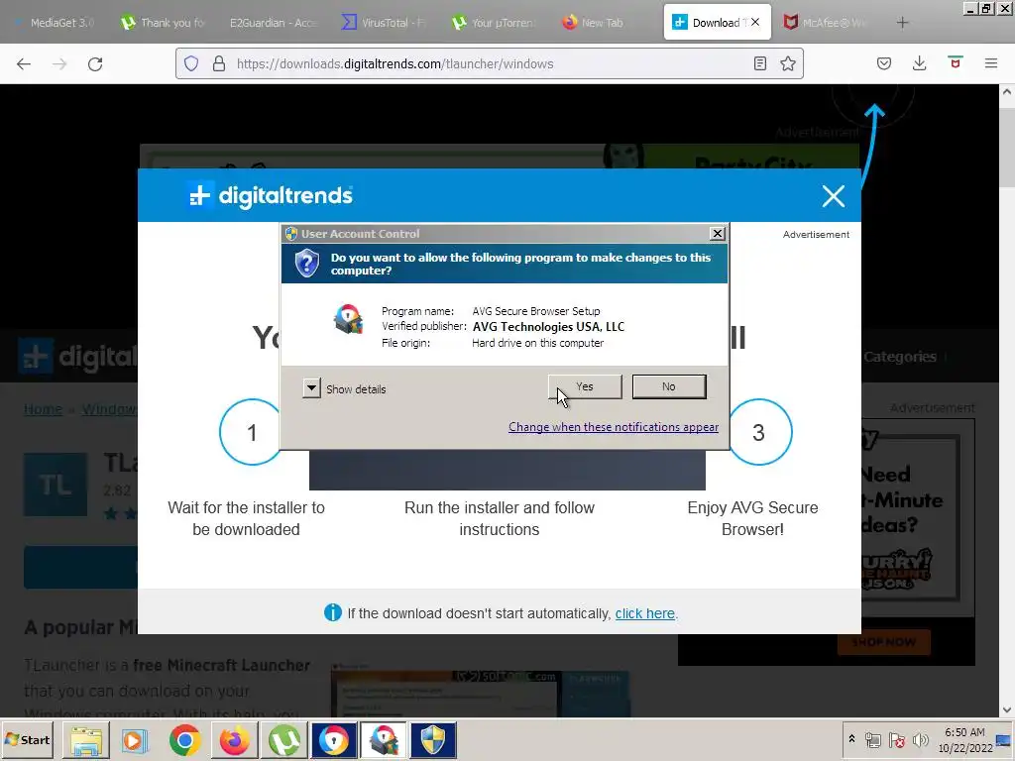Click SHOP NOW button in advertisement

coord(883,642)
